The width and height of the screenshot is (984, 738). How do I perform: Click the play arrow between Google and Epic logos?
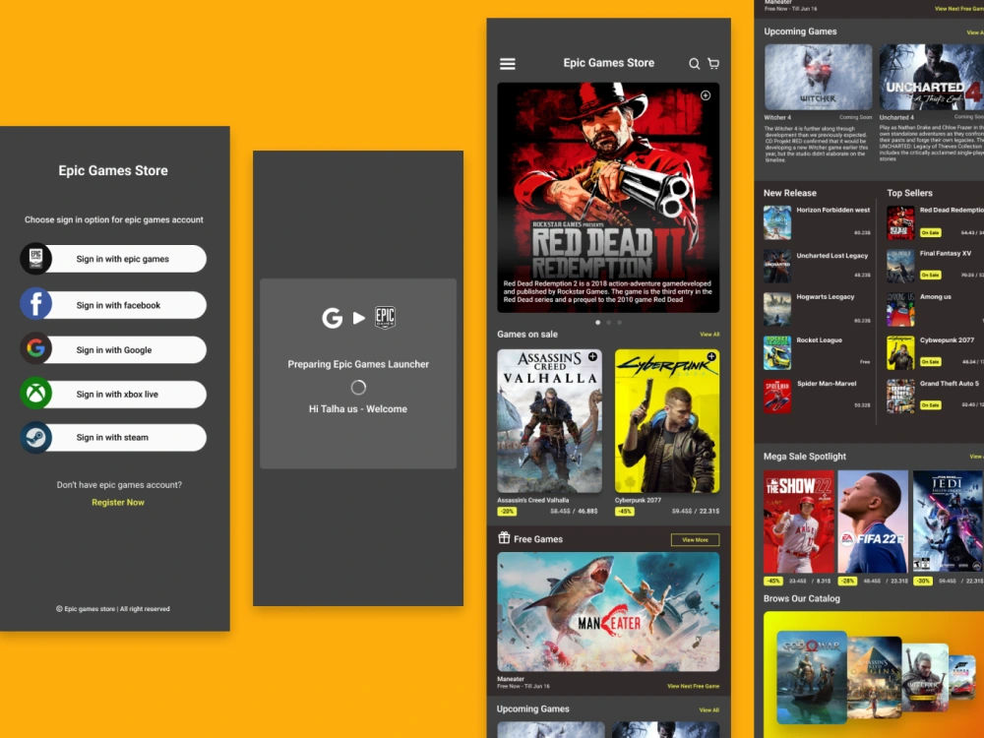359,318
